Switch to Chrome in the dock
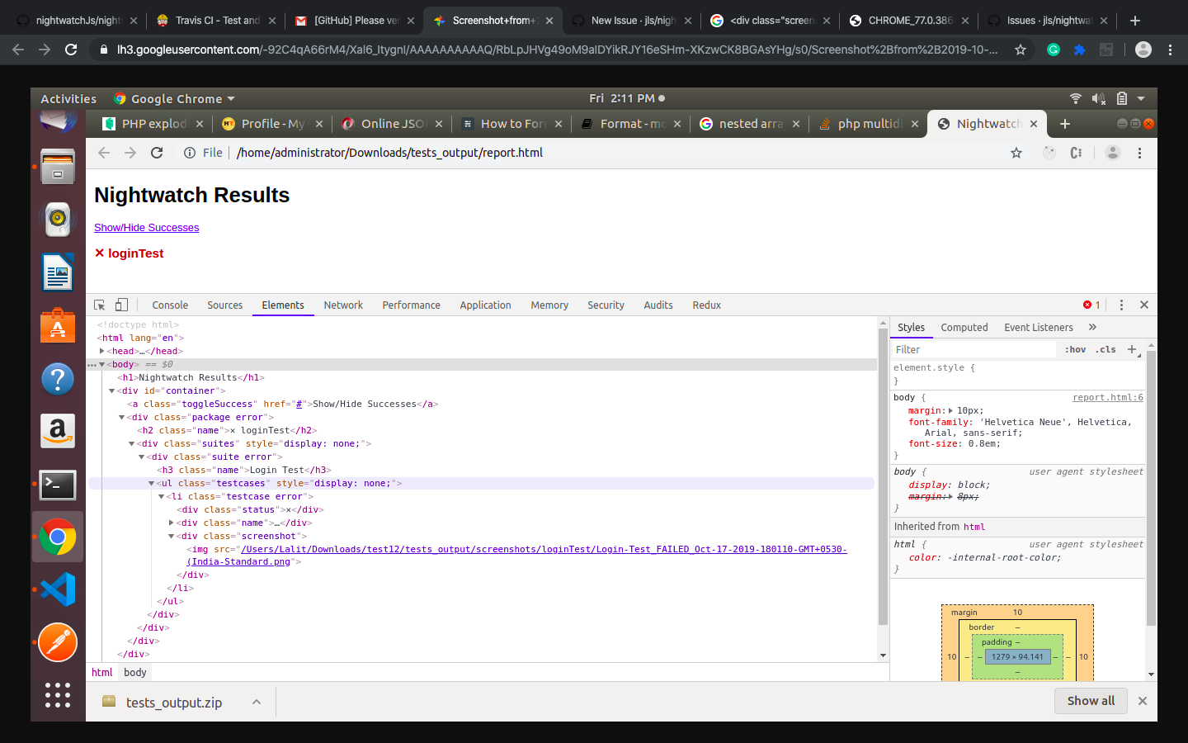The height and width of the screenshot is (743, 1188). click(58, 537)
